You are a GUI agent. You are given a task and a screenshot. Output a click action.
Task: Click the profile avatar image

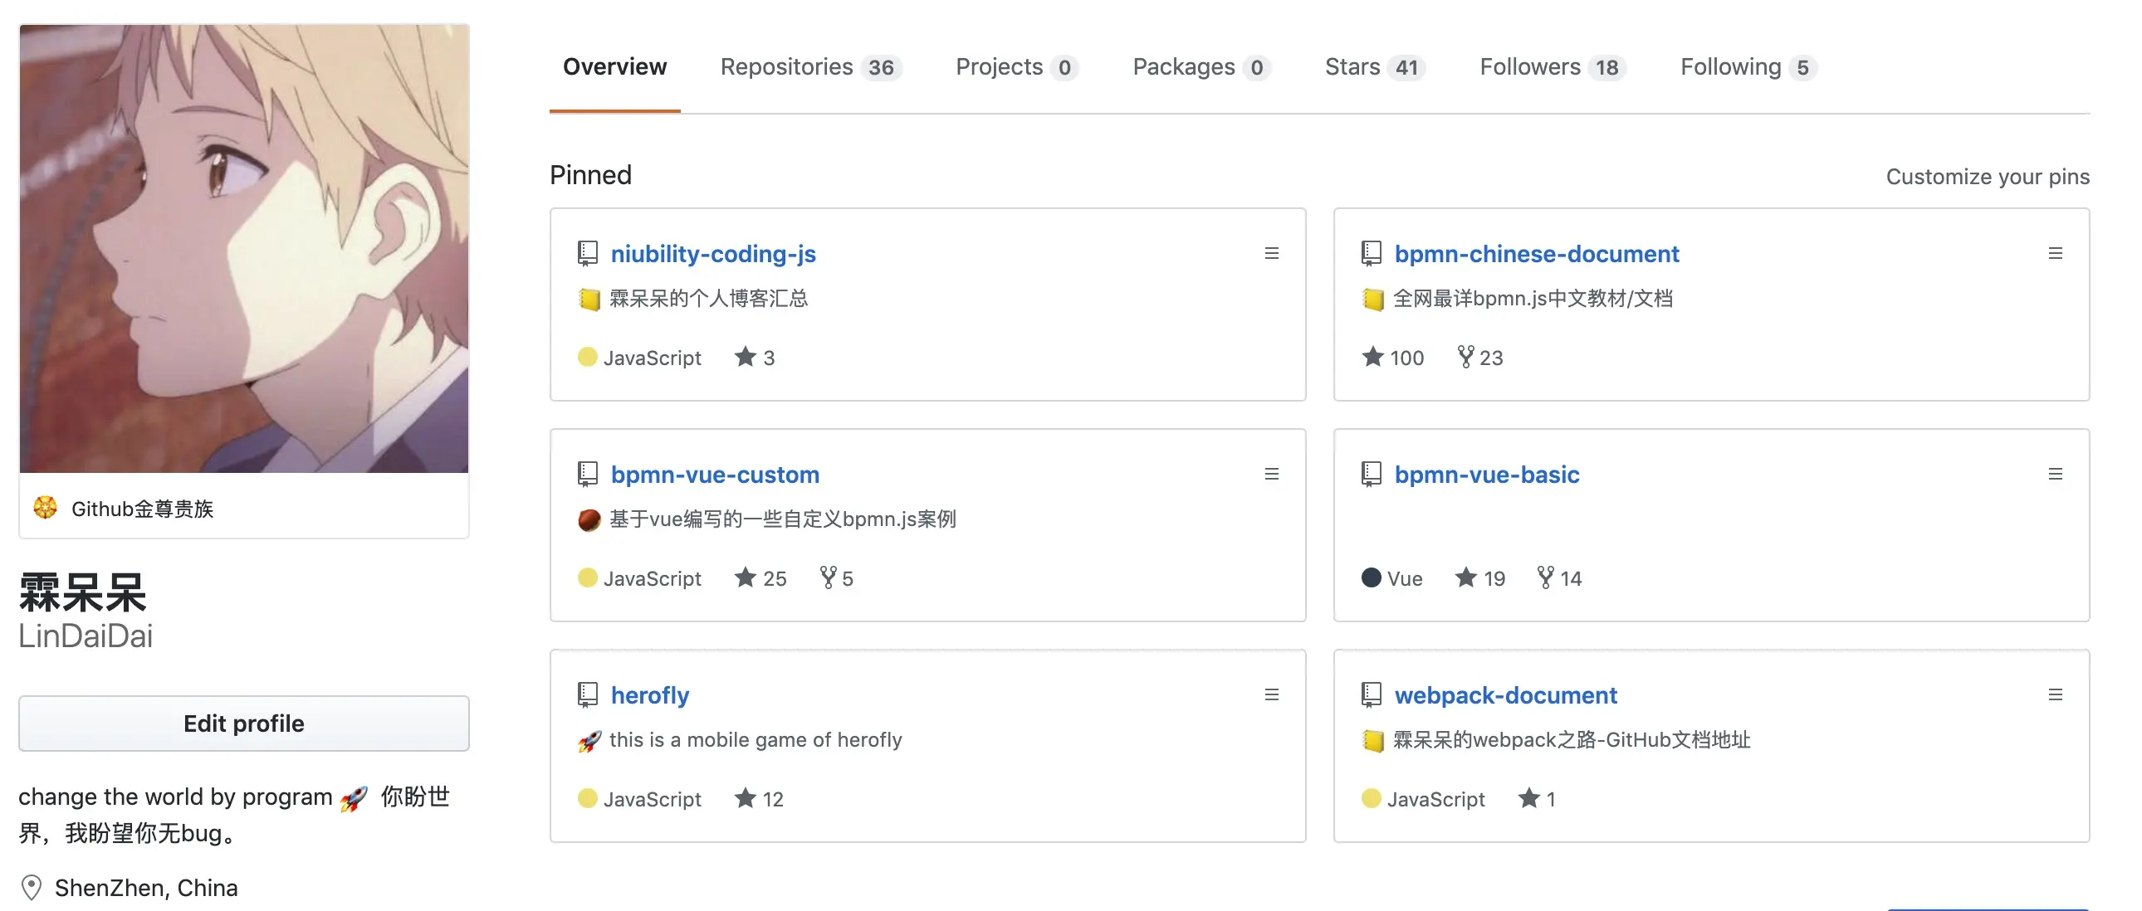(243, 249)
